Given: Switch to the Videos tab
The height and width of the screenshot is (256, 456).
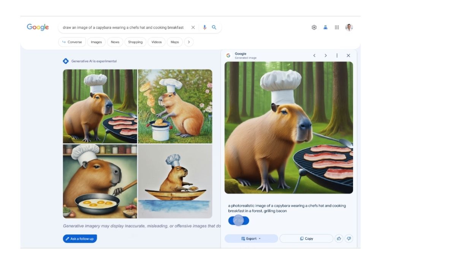Looking at the screenshot, I should pos(157,42).
